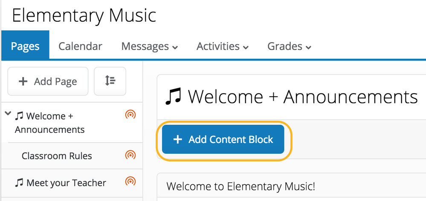The image size is (426, 201).
Task: Open the Meet your Teacher page
Action: tap(66, 183)
